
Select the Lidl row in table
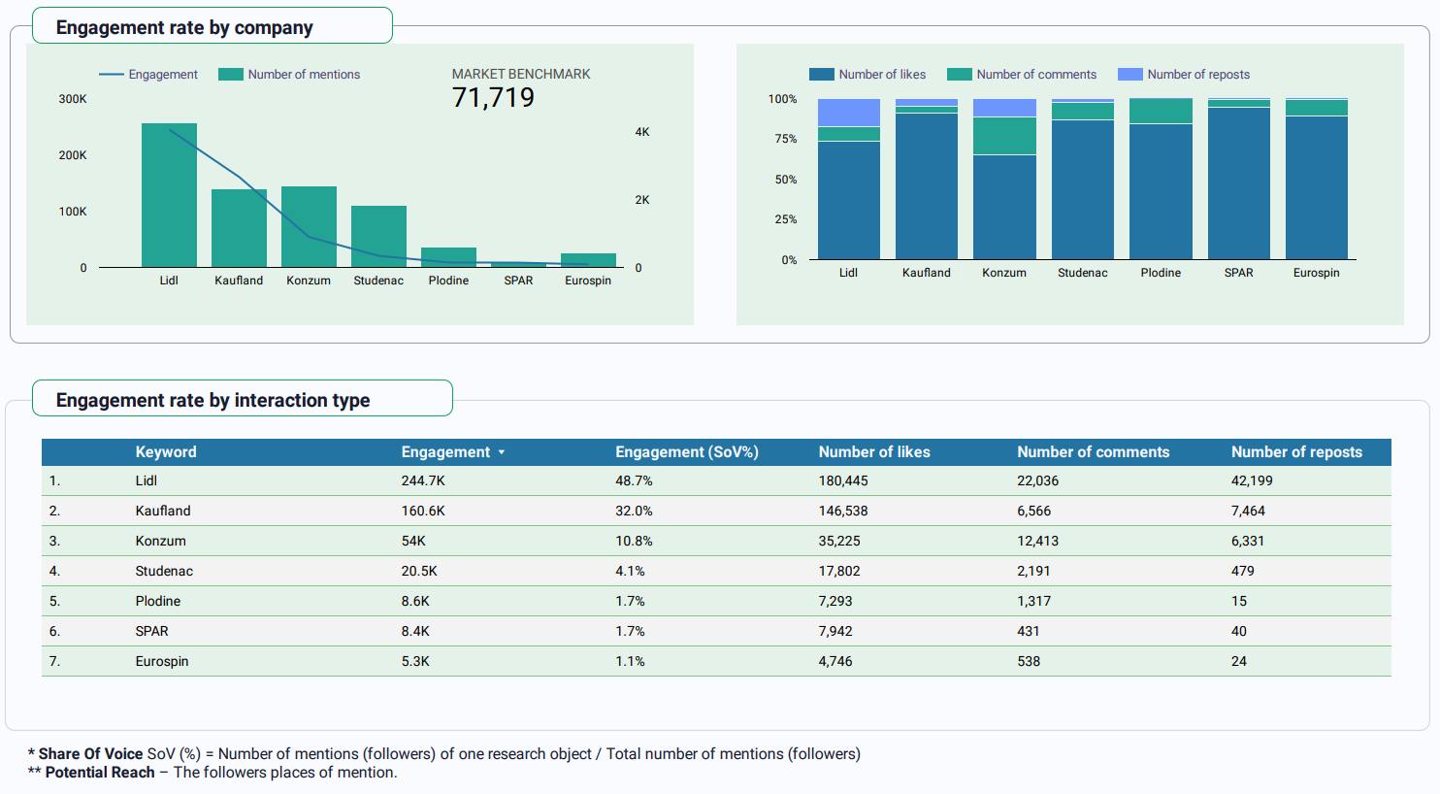[147, 480]
